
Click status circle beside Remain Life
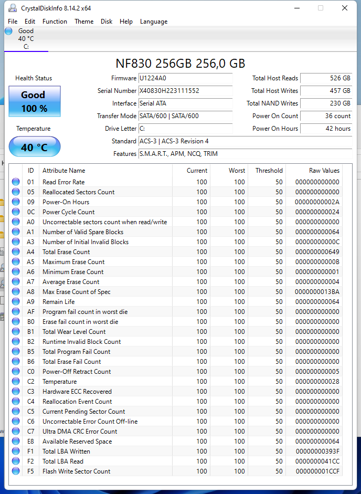click(16, 301)
